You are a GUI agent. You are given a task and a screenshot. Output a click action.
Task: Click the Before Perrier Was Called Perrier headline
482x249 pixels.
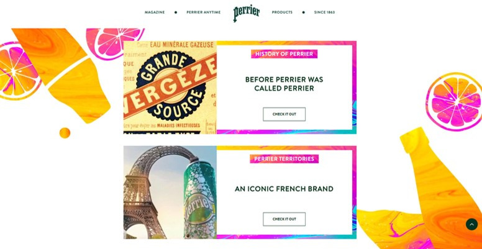pyautogui.click(x=284, y=84)
